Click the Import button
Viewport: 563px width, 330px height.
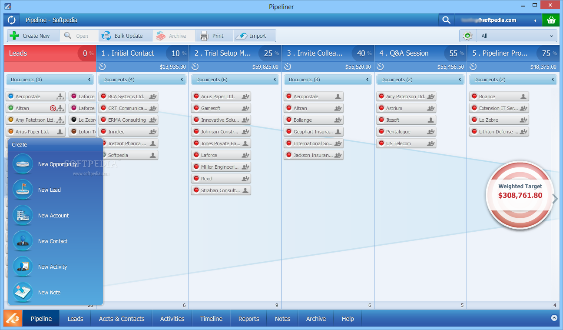pos(255,36)
